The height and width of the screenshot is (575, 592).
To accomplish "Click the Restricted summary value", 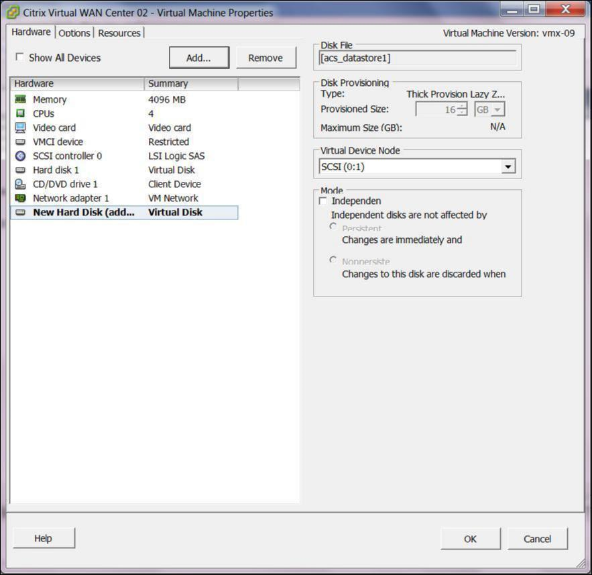I will pyautogui.click(x=168, y=142).
